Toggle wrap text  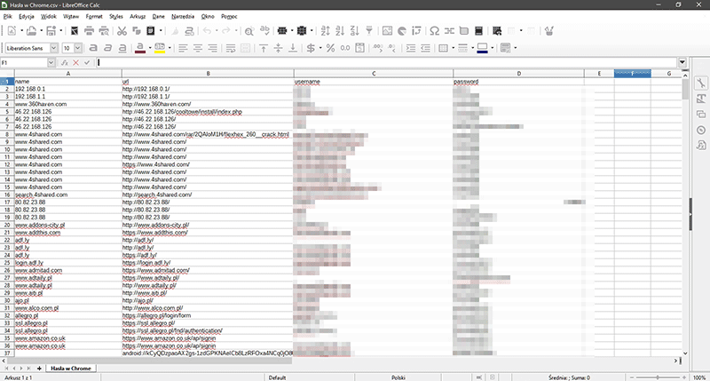[x=231, y=48]
